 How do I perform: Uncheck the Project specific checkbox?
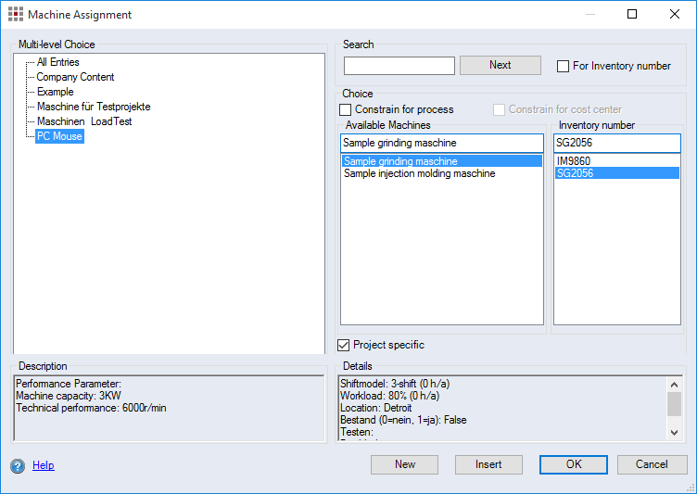click(x=344, y=345)
